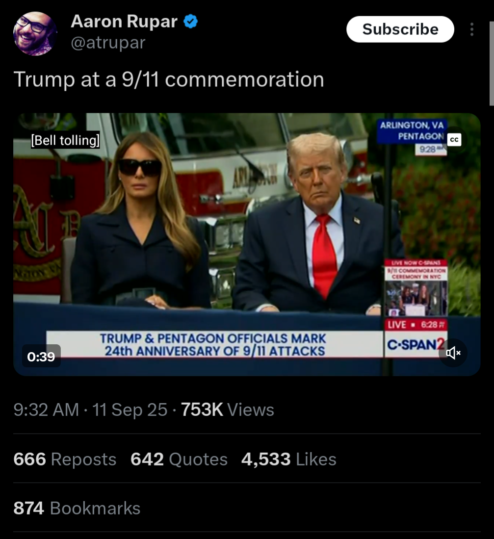Play the C-SPAN2 video clip
The height and width of the screenshot is (539, 494).
(x=246, y=244)
